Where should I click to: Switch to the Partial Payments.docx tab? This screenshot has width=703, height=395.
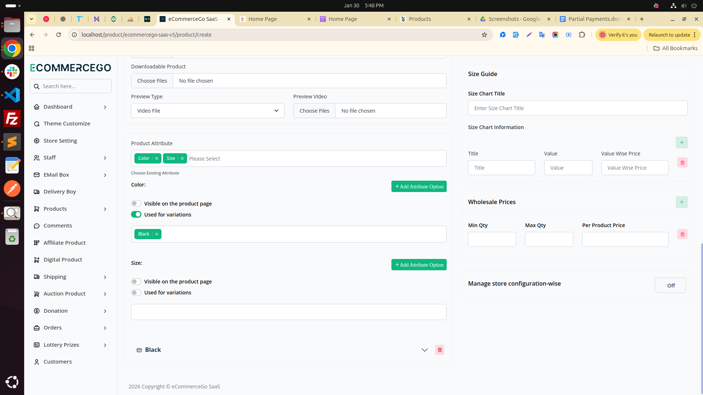pyautogui.click(x=595, y=19)
